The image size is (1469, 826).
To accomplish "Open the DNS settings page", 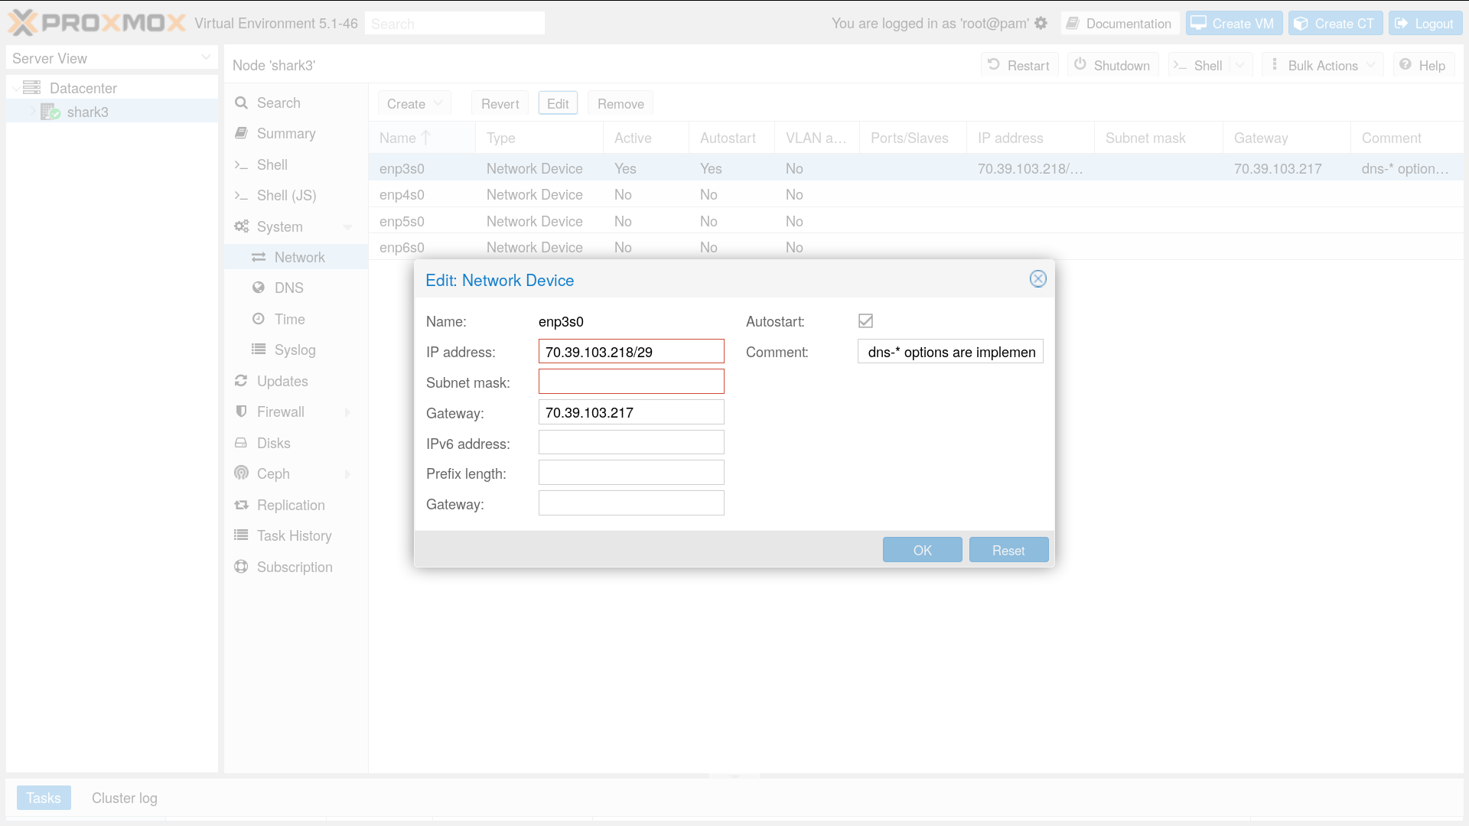I will click(x=288, y=288).
